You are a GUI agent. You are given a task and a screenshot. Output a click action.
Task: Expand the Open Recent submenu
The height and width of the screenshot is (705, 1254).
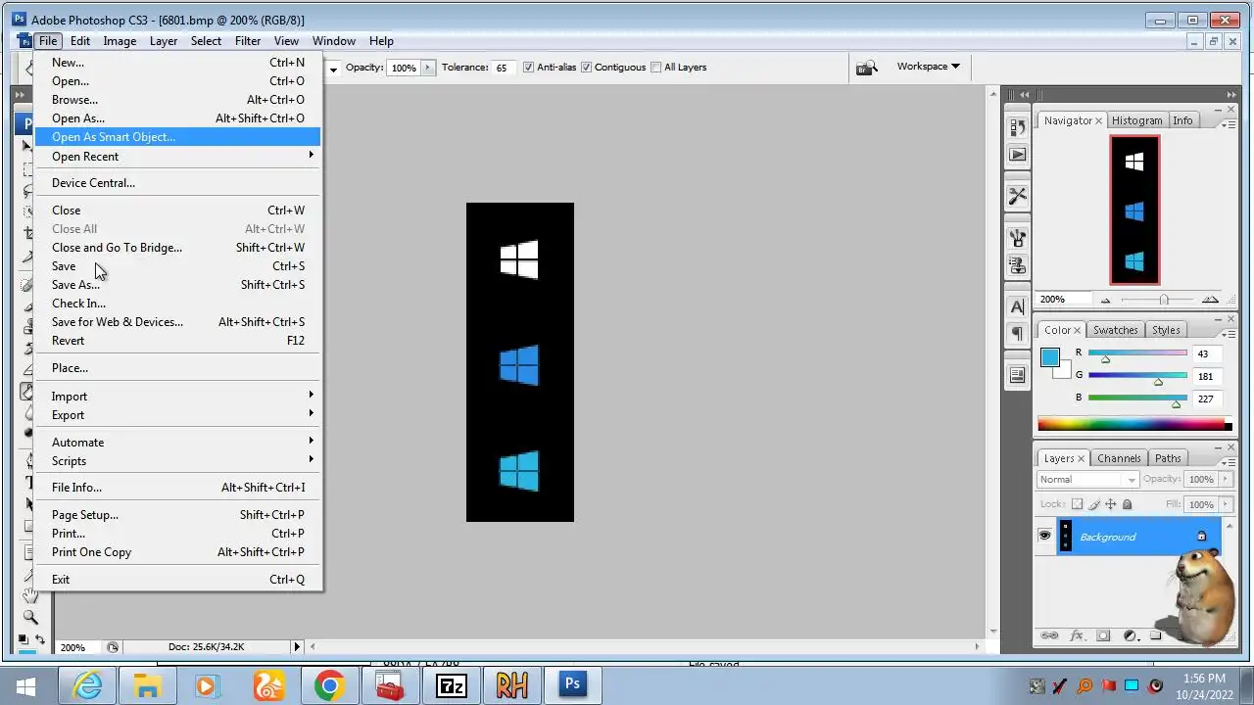[x=177, y=157]
